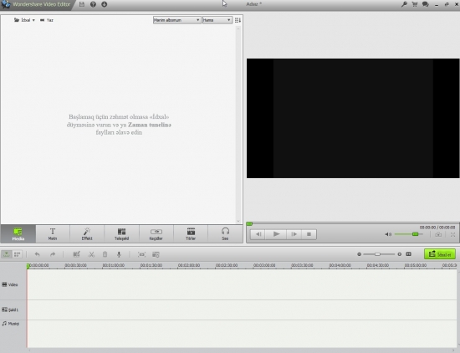The width and height of the screenshot is (460, 353).
Task: Step to the next frame
Action: click(x=294, y=234)
